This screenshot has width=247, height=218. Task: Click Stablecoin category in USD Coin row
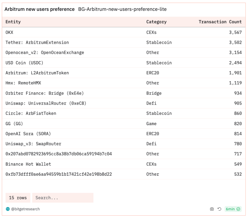pyautogui.click(x=159, y=63)
